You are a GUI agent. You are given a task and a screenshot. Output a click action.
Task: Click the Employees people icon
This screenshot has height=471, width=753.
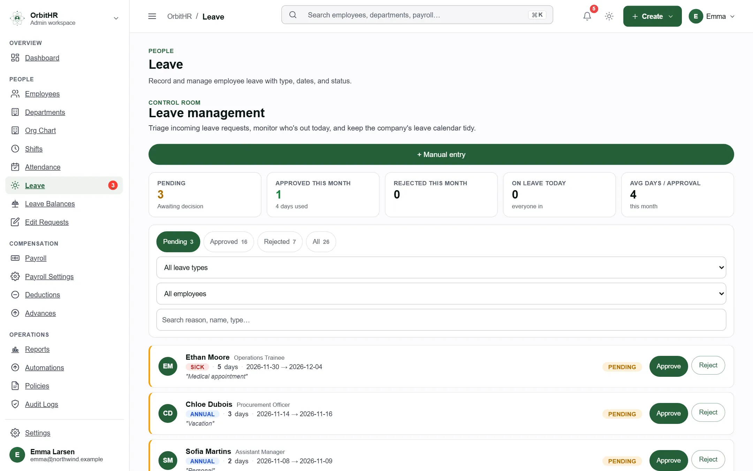(x=15, y=94)
